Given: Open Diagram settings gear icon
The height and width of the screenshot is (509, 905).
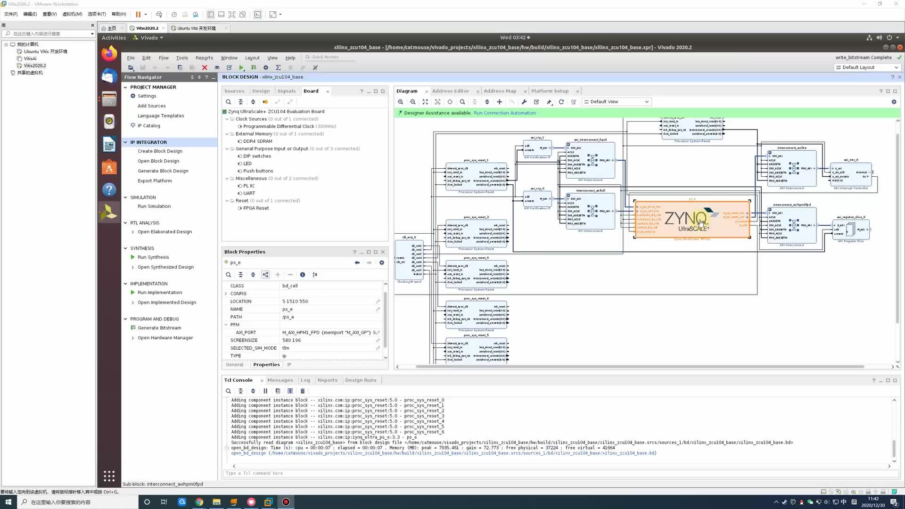Looking at the screenshot, I should coord(894,102).
